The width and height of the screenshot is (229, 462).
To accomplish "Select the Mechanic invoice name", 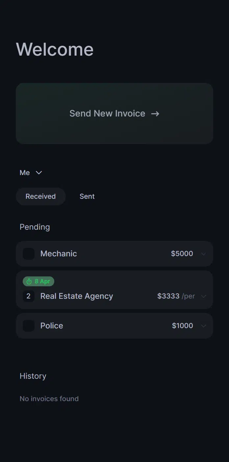I will pyautogui.click(x=59, y=253).
